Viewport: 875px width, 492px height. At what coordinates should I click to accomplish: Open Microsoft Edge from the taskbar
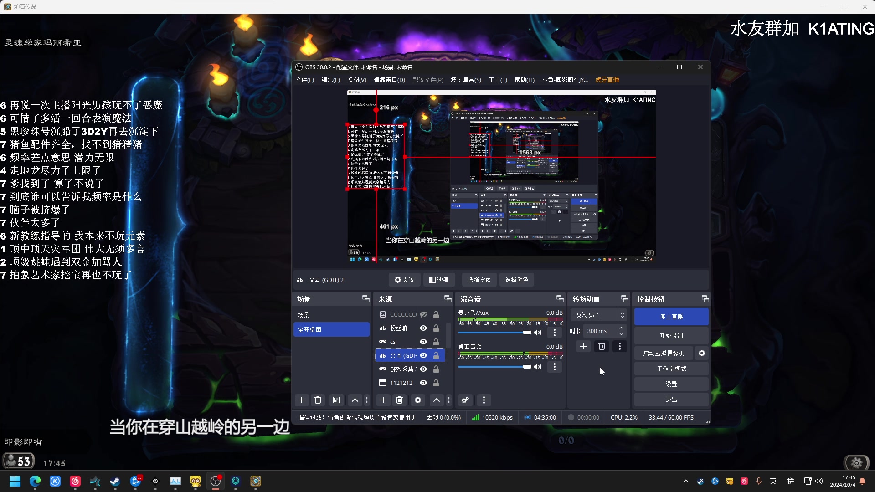pos(35,481)
